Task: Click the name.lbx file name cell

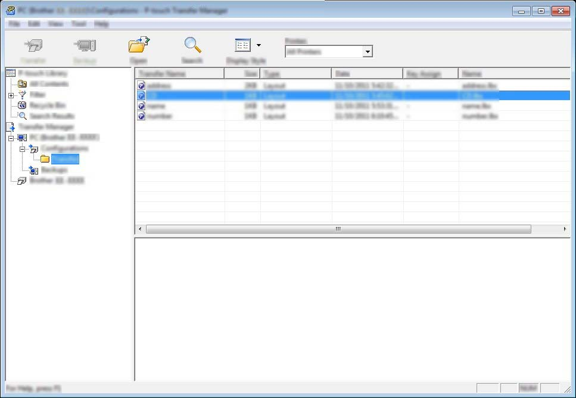Action: (476, 106)
